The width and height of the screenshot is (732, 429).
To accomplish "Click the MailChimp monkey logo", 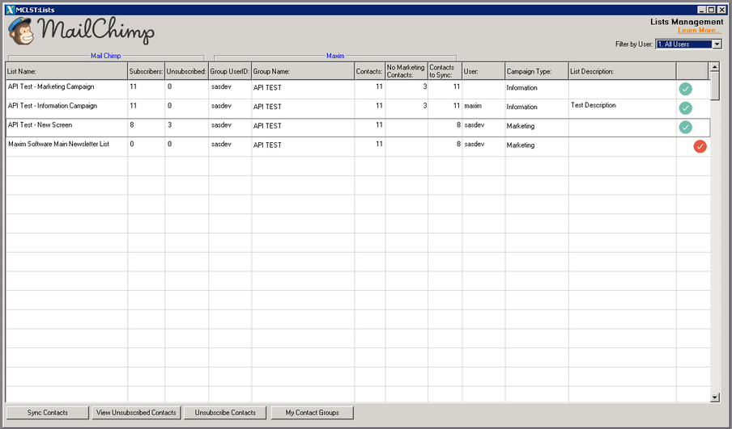I will click(21, 32).
